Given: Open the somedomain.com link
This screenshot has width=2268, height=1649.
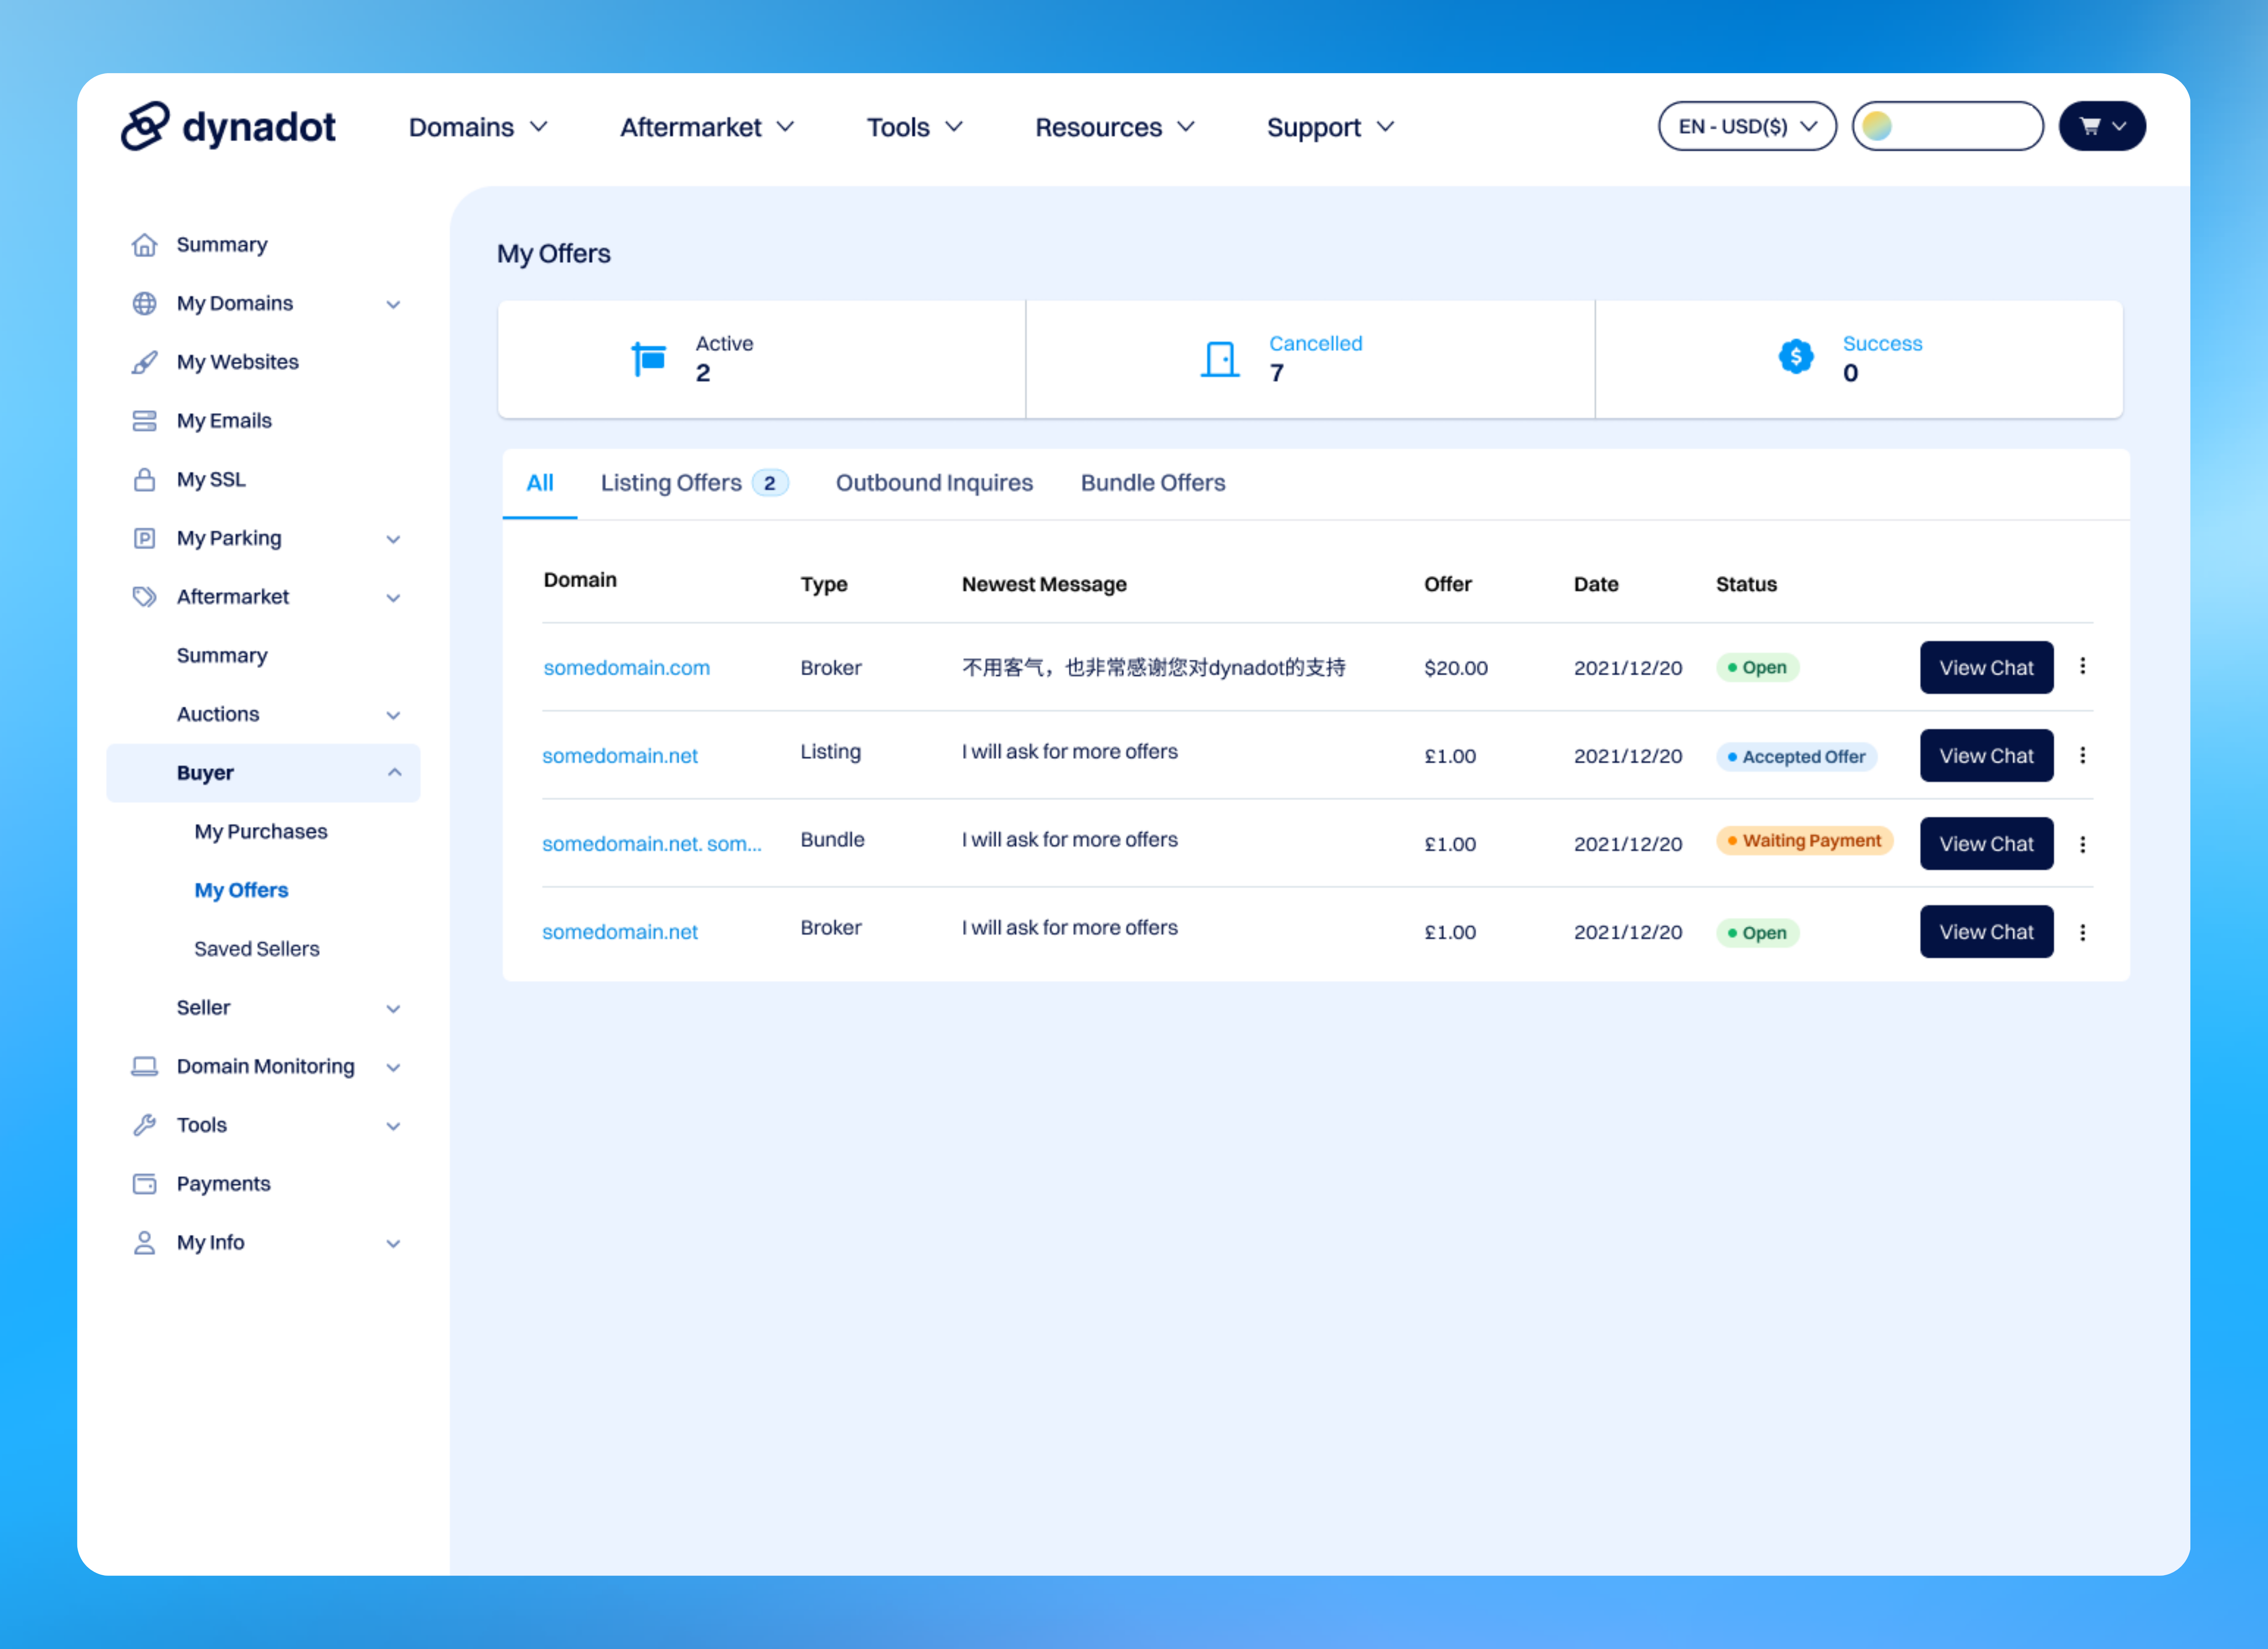Looking at the screenshot, I should click(x=627, y=667).
